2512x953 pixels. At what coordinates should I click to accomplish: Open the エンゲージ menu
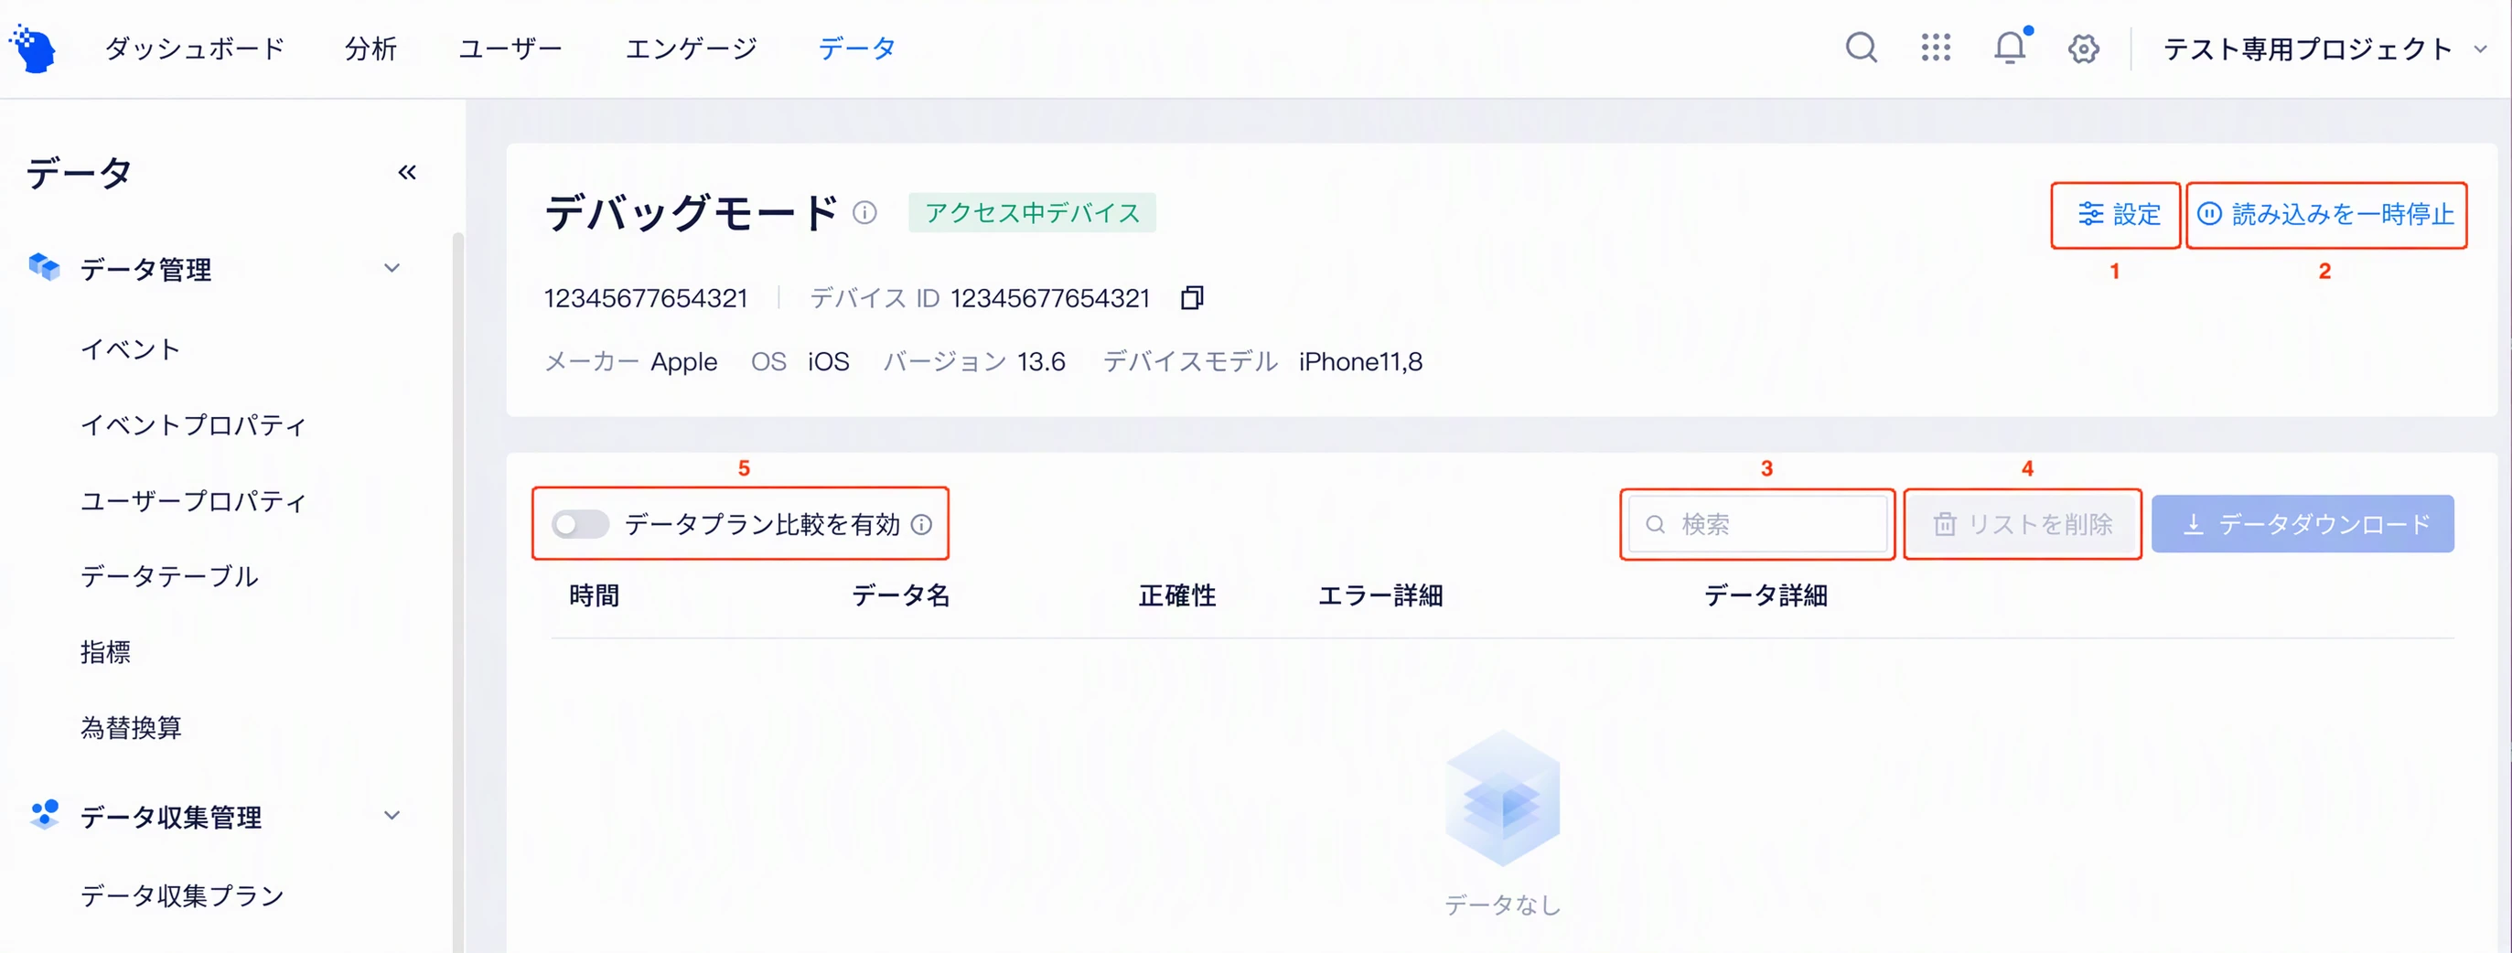pos(691,48)
